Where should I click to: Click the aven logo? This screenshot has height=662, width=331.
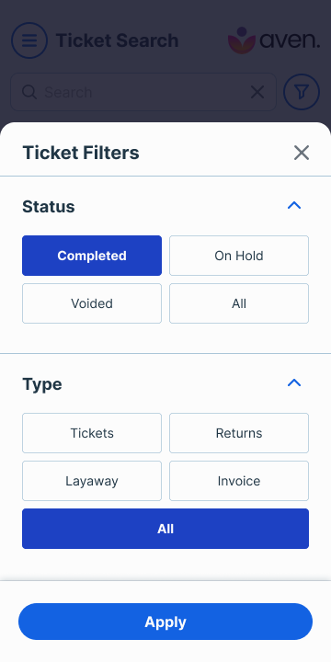(x=274, y=40)
